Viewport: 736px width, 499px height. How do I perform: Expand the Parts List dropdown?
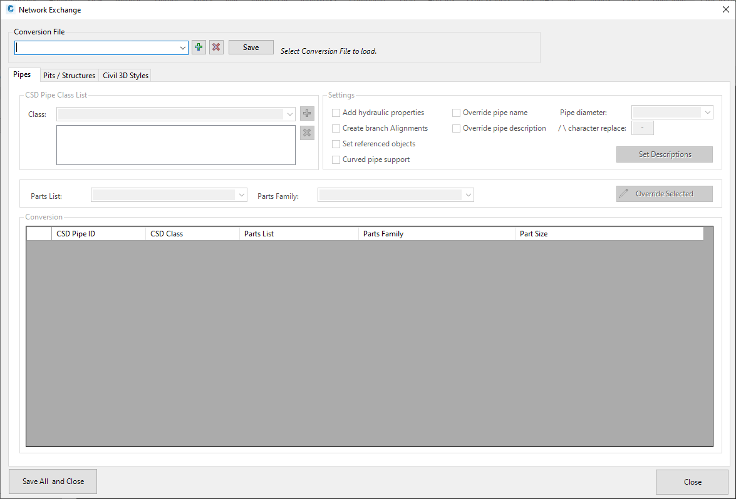point(242,195)
